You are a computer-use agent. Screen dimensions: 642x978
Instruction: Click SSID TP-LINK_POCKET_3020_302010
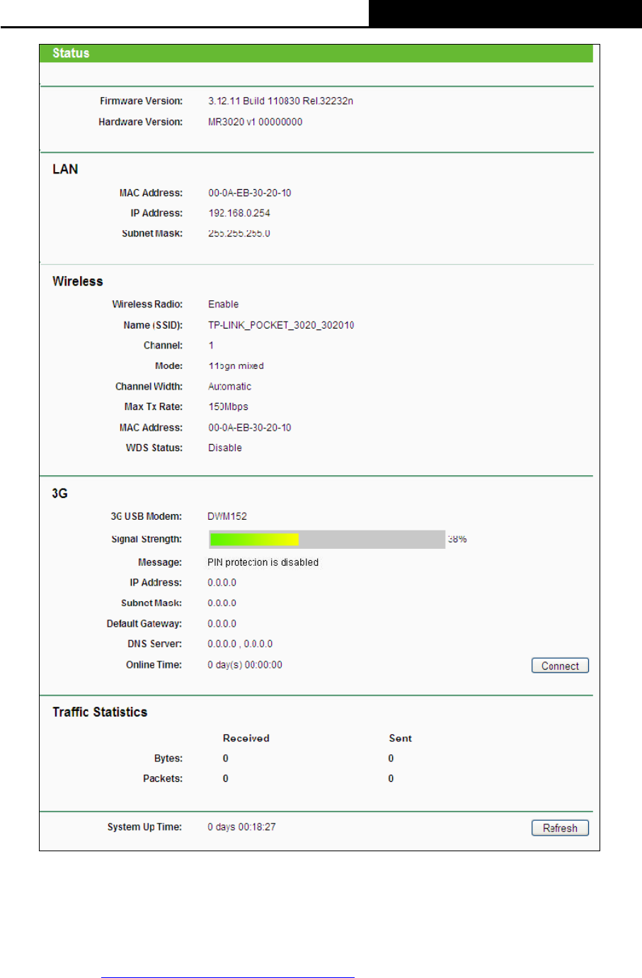click(x=281, y=325)
